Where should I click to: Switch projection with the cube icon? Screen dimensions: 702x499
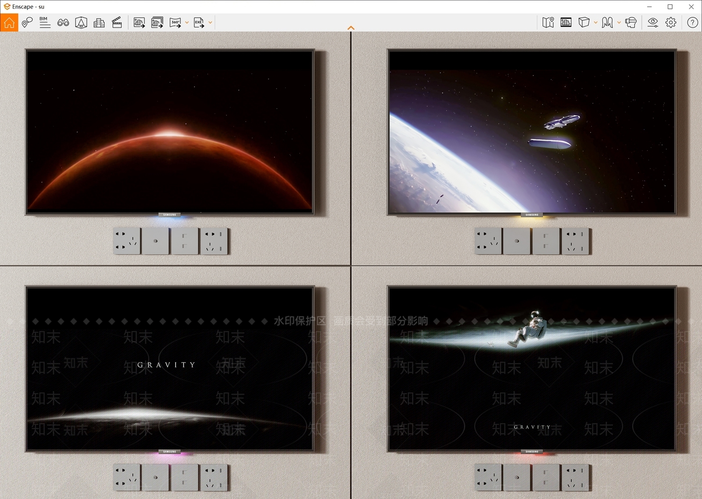(584, 22)
